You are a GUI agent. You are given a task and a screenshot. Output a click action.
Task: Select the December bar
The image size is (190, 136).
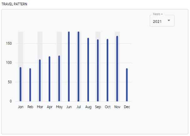click(x=127, y=85)
